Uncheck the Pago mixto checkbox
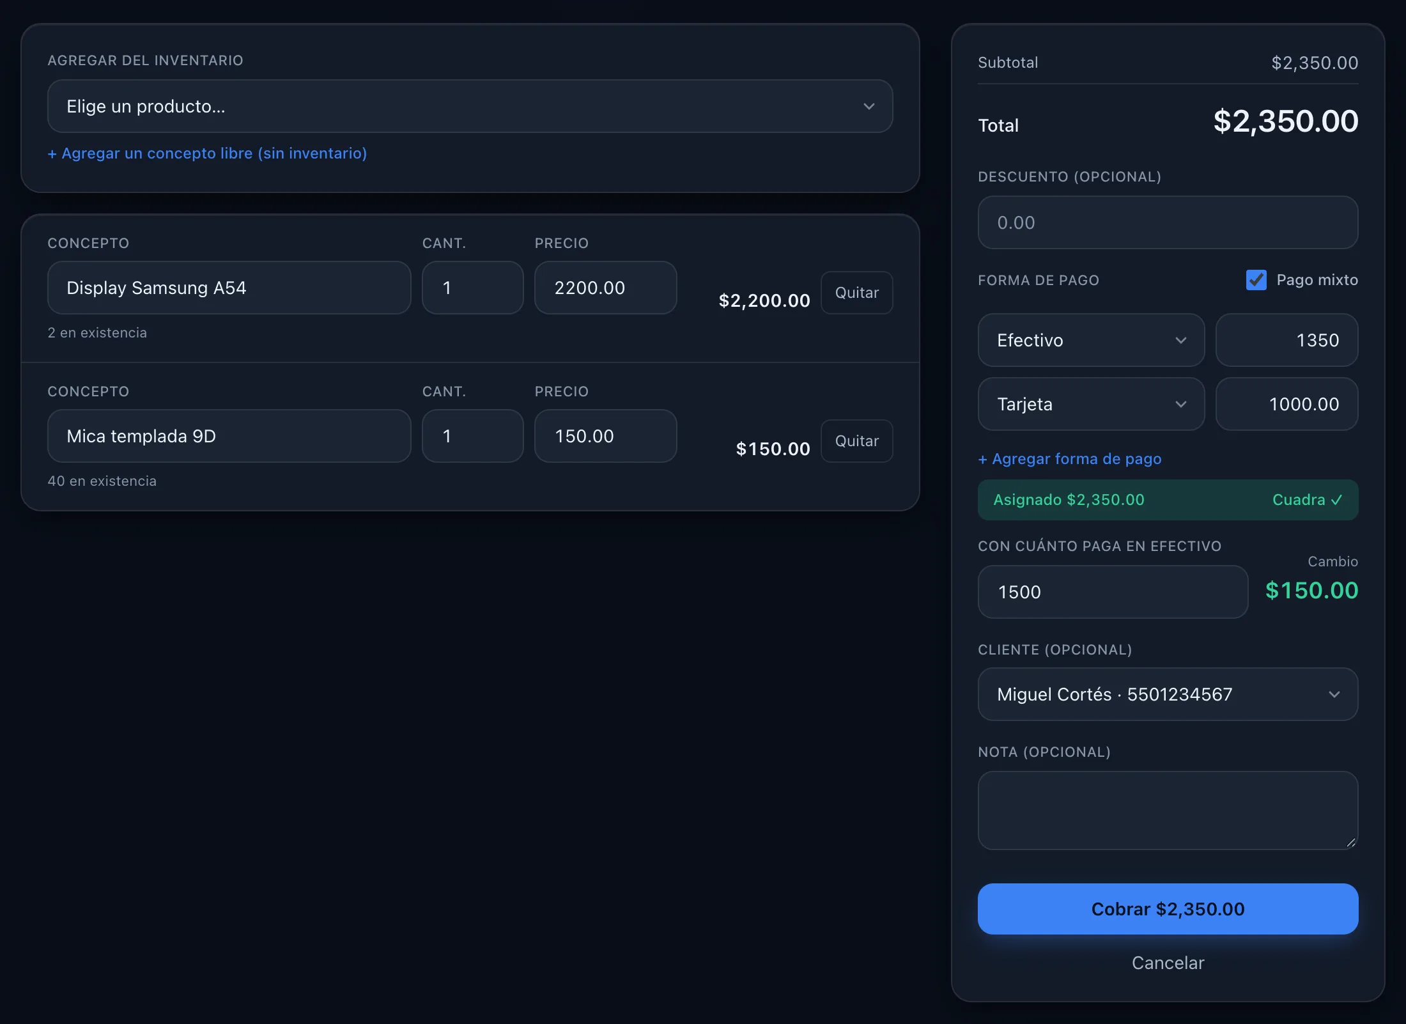The image size is (1406, 1024). point(1256,280)
